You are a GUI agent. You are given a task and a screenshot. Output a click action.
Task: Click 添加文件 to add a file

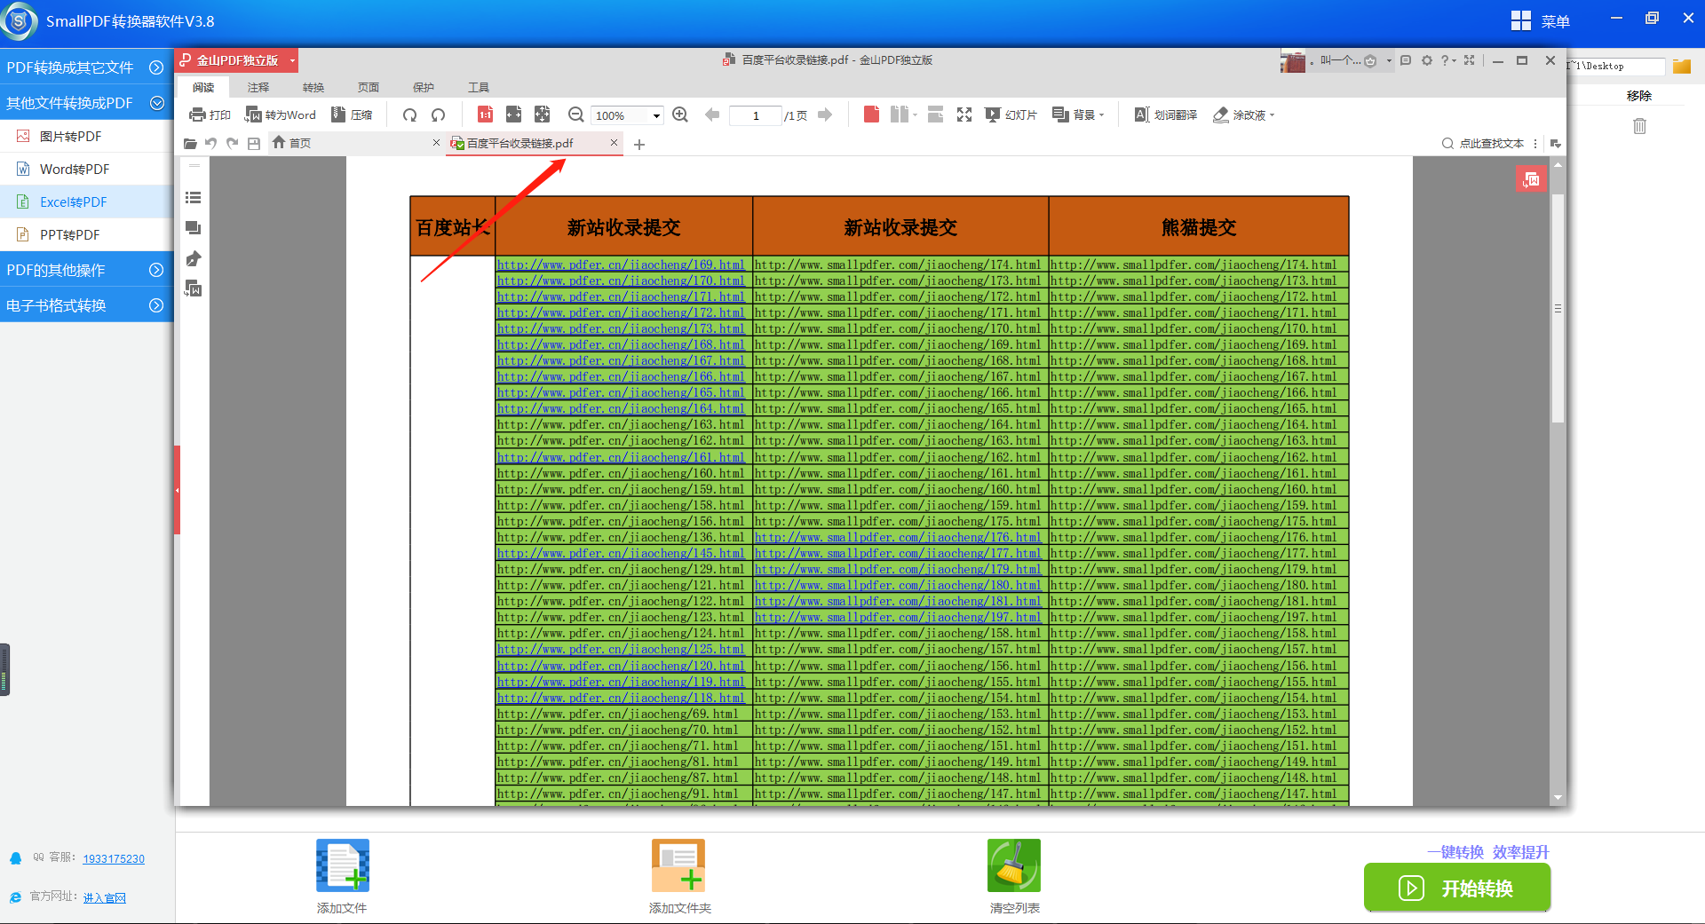(342, 876)
